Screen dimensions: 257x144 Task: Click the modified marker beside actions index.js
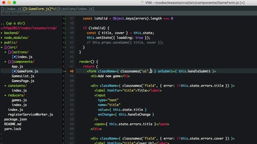click(14, 57)
